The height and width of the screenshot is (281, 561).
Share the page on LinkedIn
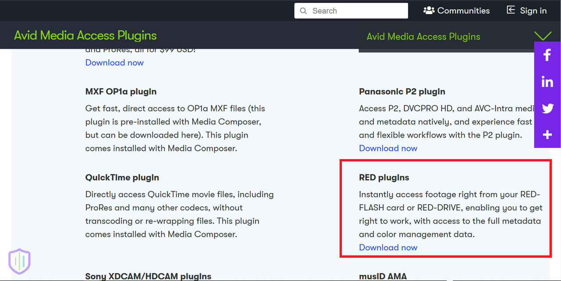tap(547, 82)
